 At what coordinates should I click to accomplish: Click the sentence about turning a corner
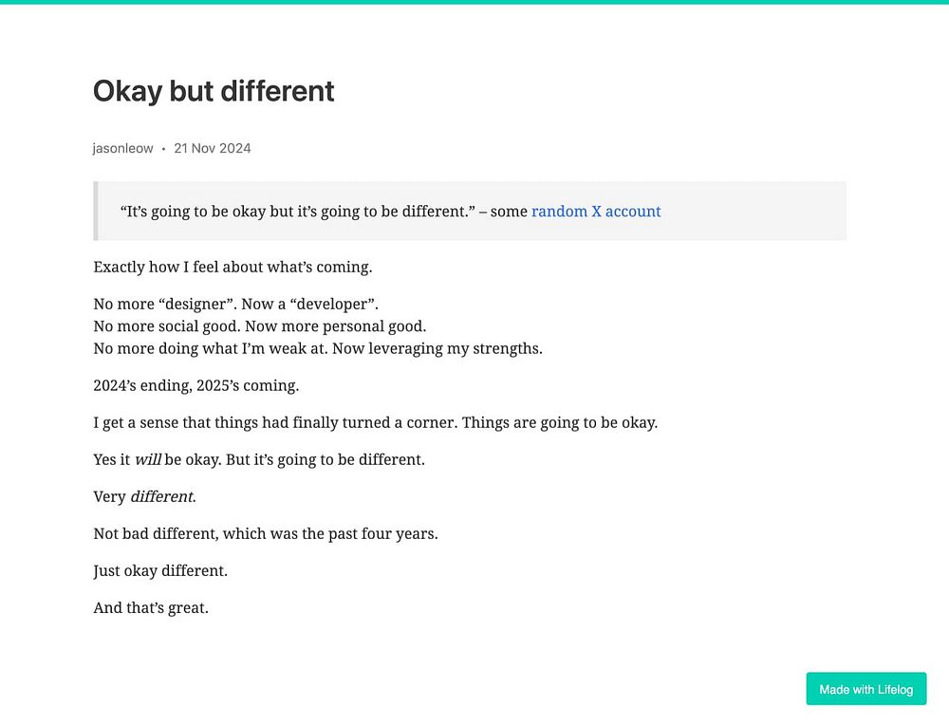[x=375, y=423]
